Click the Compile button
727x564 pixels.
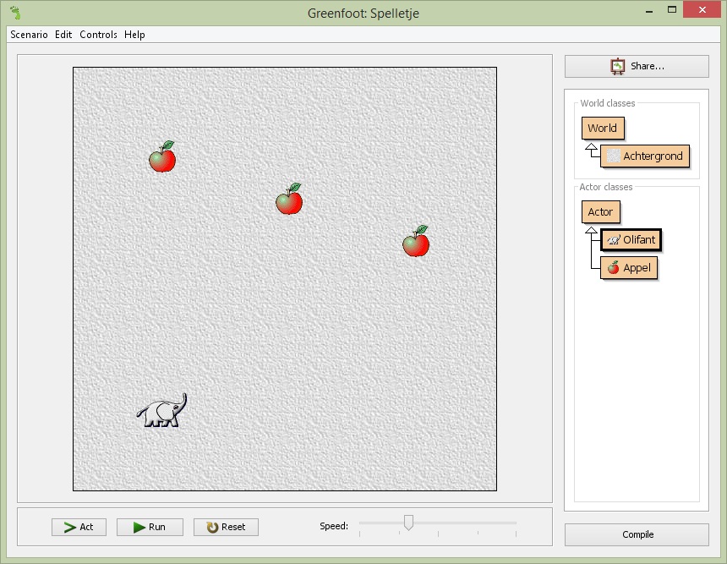coord(637,534)
